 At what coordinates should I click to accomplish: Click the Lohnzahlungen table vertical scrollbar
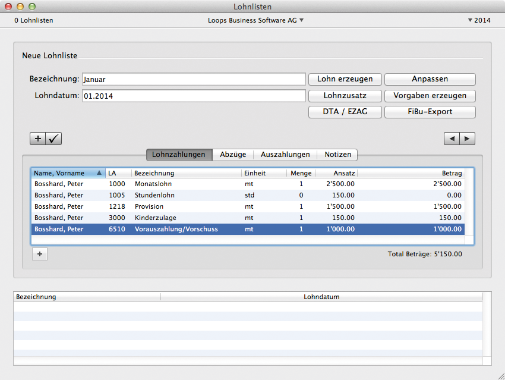(x=469, y=205)
